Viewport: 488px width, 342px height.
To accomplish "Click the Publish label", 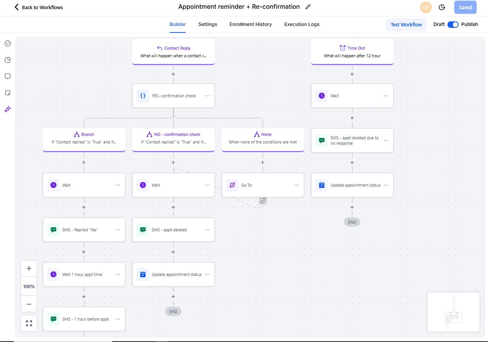I will point(470,24).
